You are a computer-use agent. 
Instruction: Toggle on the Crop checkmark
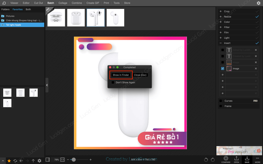point(257,11)
